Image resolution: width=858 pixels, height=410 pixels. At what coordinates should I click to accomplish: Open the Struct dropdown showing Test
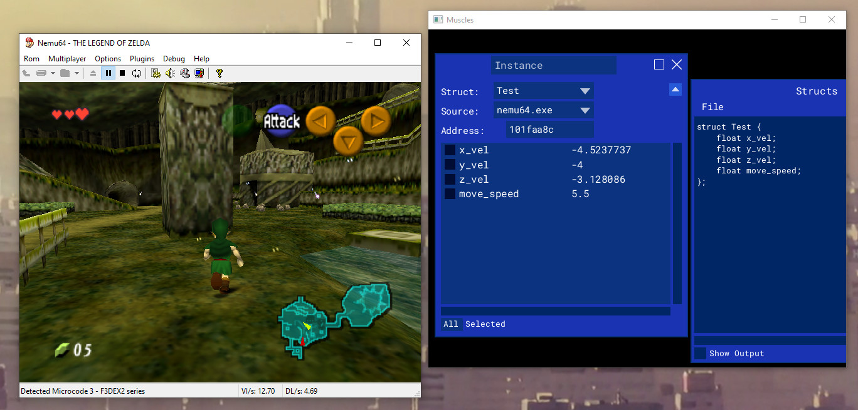pyautogui.click(x=543, y=91)
